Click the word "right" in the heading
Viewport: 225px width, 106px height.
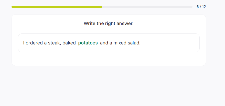[x=110, y=23]
